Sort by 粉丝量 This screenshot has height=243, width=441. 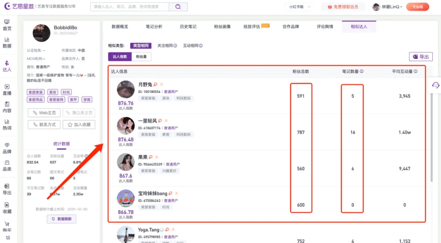[141, 57]
